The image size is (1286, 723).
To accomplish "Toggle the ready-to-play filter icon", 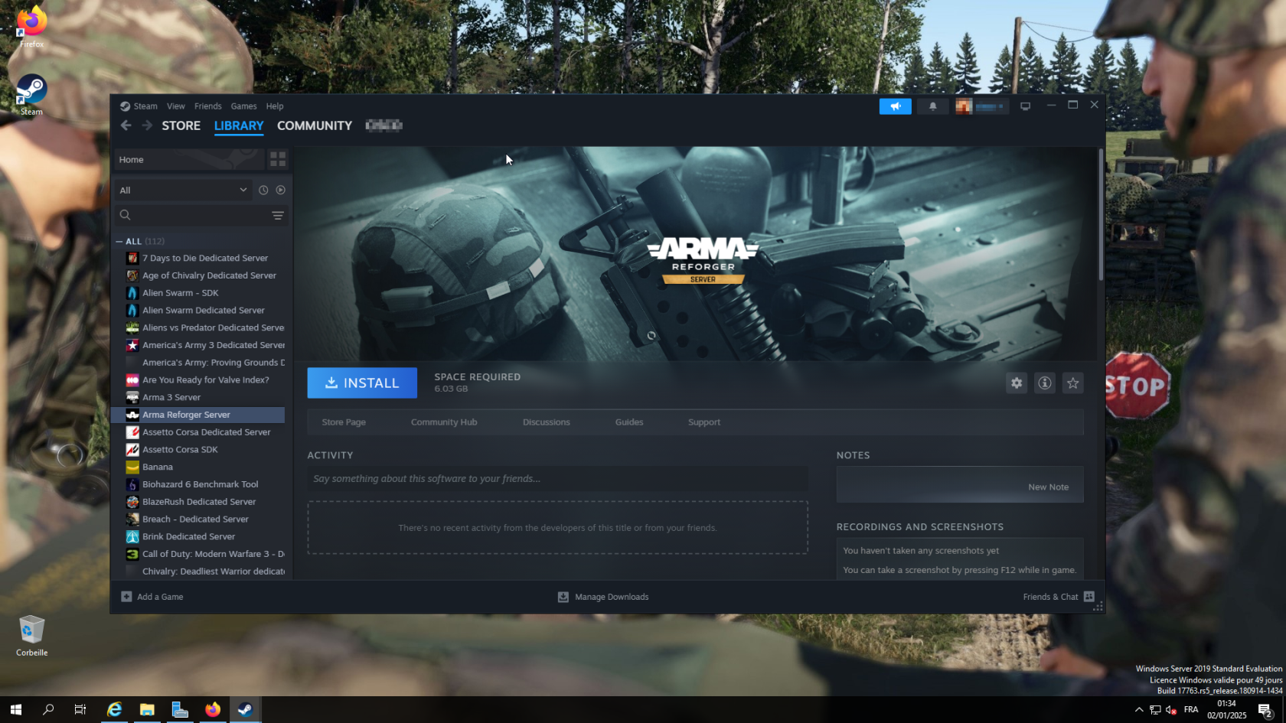I will 280,190.
